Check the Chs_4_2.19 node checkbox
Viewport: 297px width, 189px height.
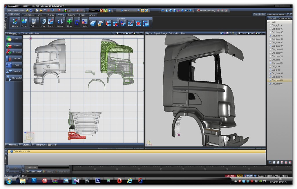click(271, 26)
